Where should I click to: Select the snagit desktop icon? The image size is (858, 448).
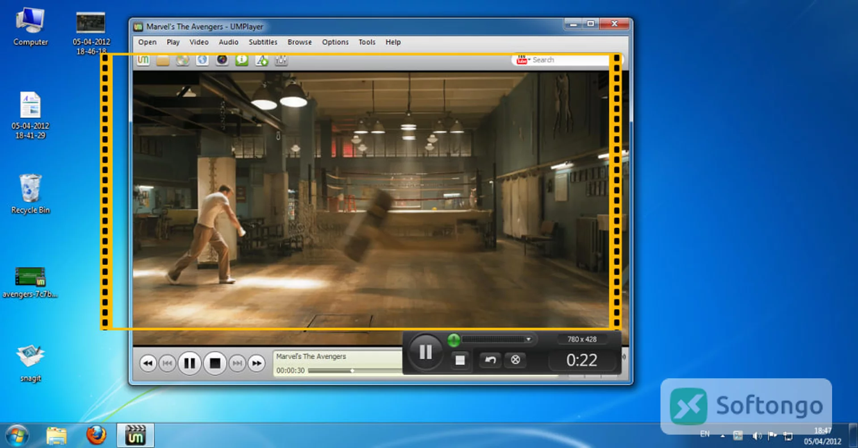[x=30, y=363]
